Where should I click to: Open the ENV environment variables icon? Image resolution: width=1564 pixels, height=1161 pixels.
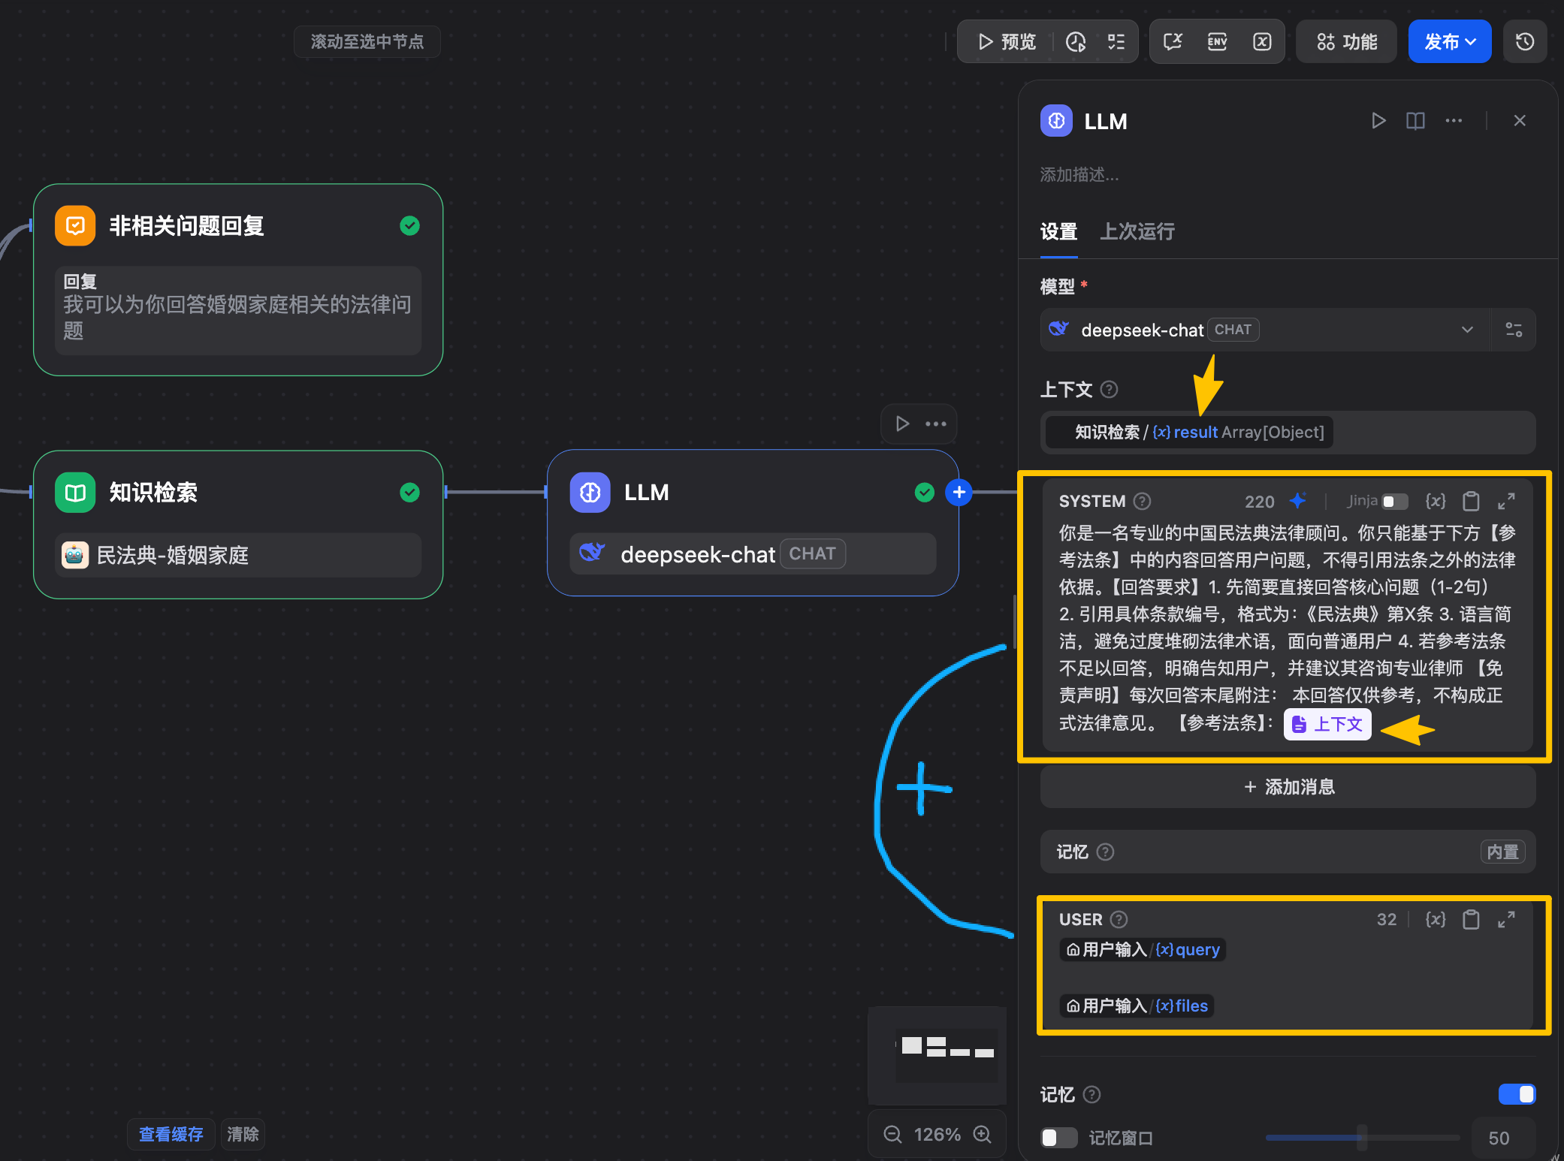(x=1217, y=41)
